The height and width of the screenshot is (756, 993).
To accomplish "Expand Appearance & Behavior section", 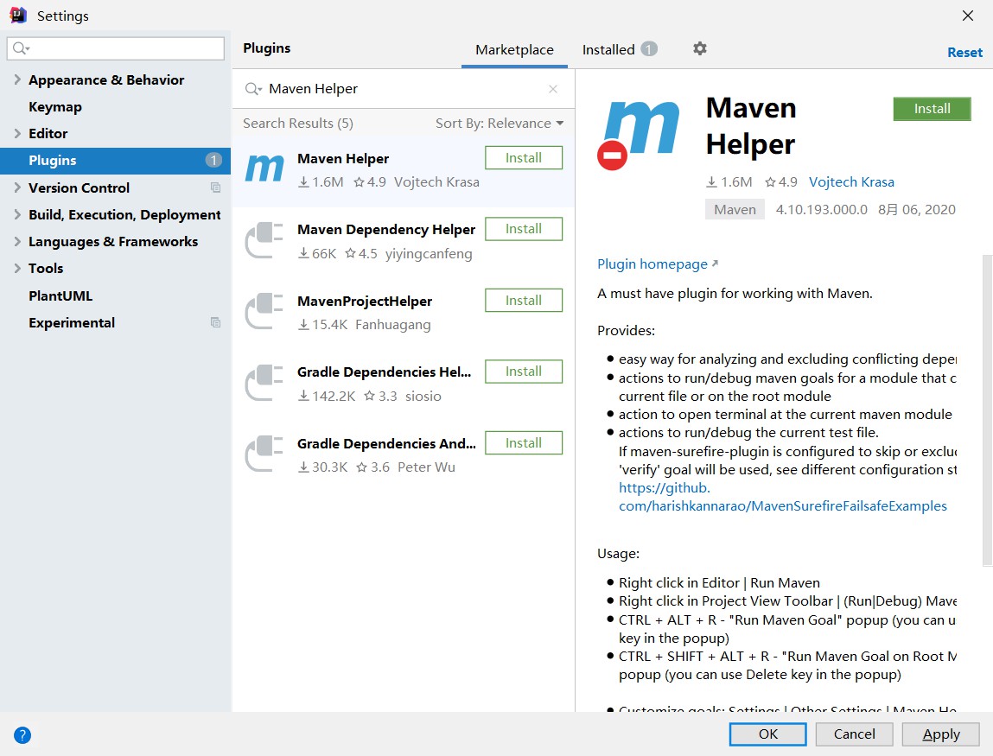I will tap(17, 79).
